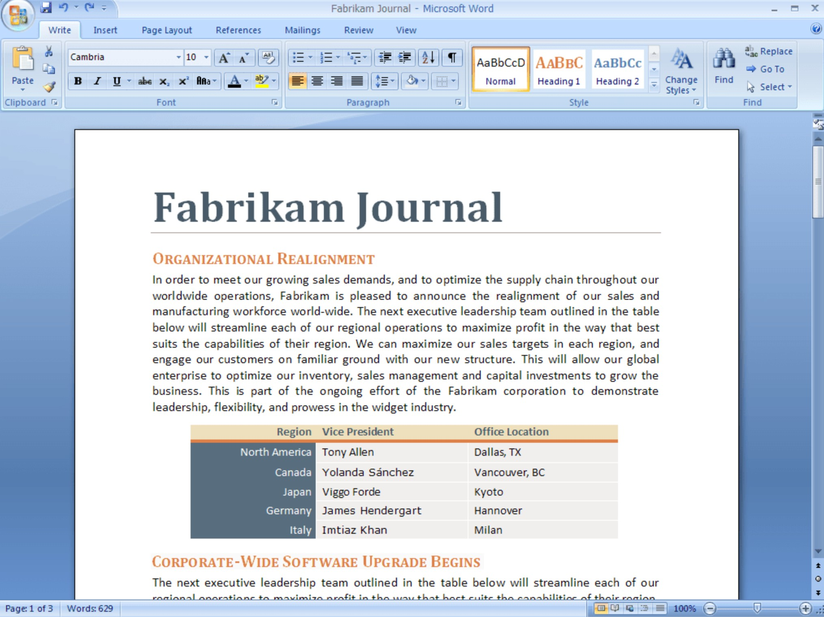Shrink the font size

tap(244, 58)
